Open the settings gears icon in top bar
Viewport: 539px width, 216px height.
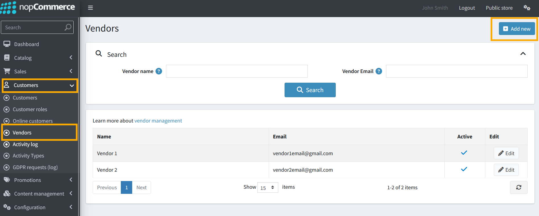[527, 8]
